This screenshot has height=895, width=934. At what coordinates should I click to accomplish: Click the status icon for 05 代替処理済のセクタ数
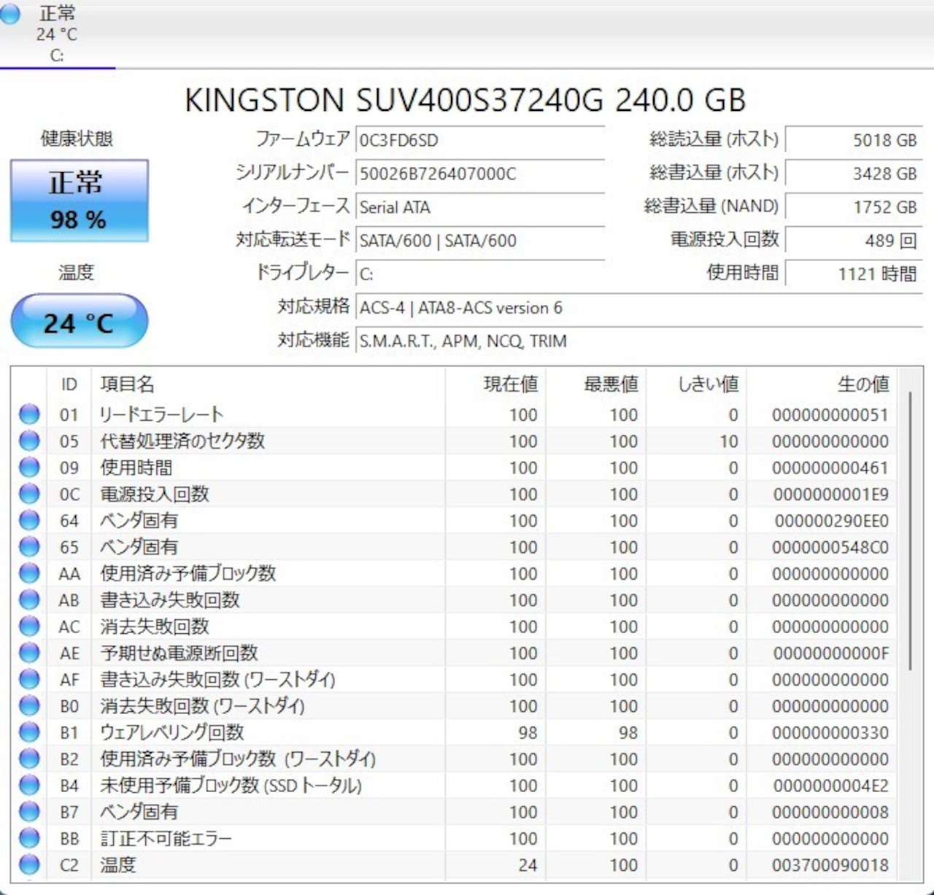point(29,441)
